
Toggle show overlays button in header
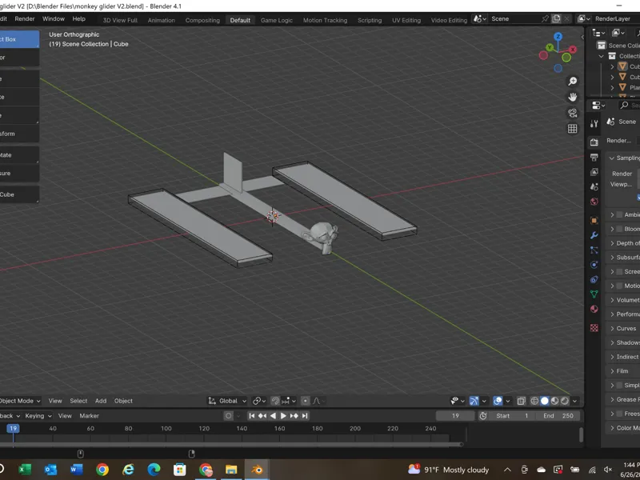498,401
